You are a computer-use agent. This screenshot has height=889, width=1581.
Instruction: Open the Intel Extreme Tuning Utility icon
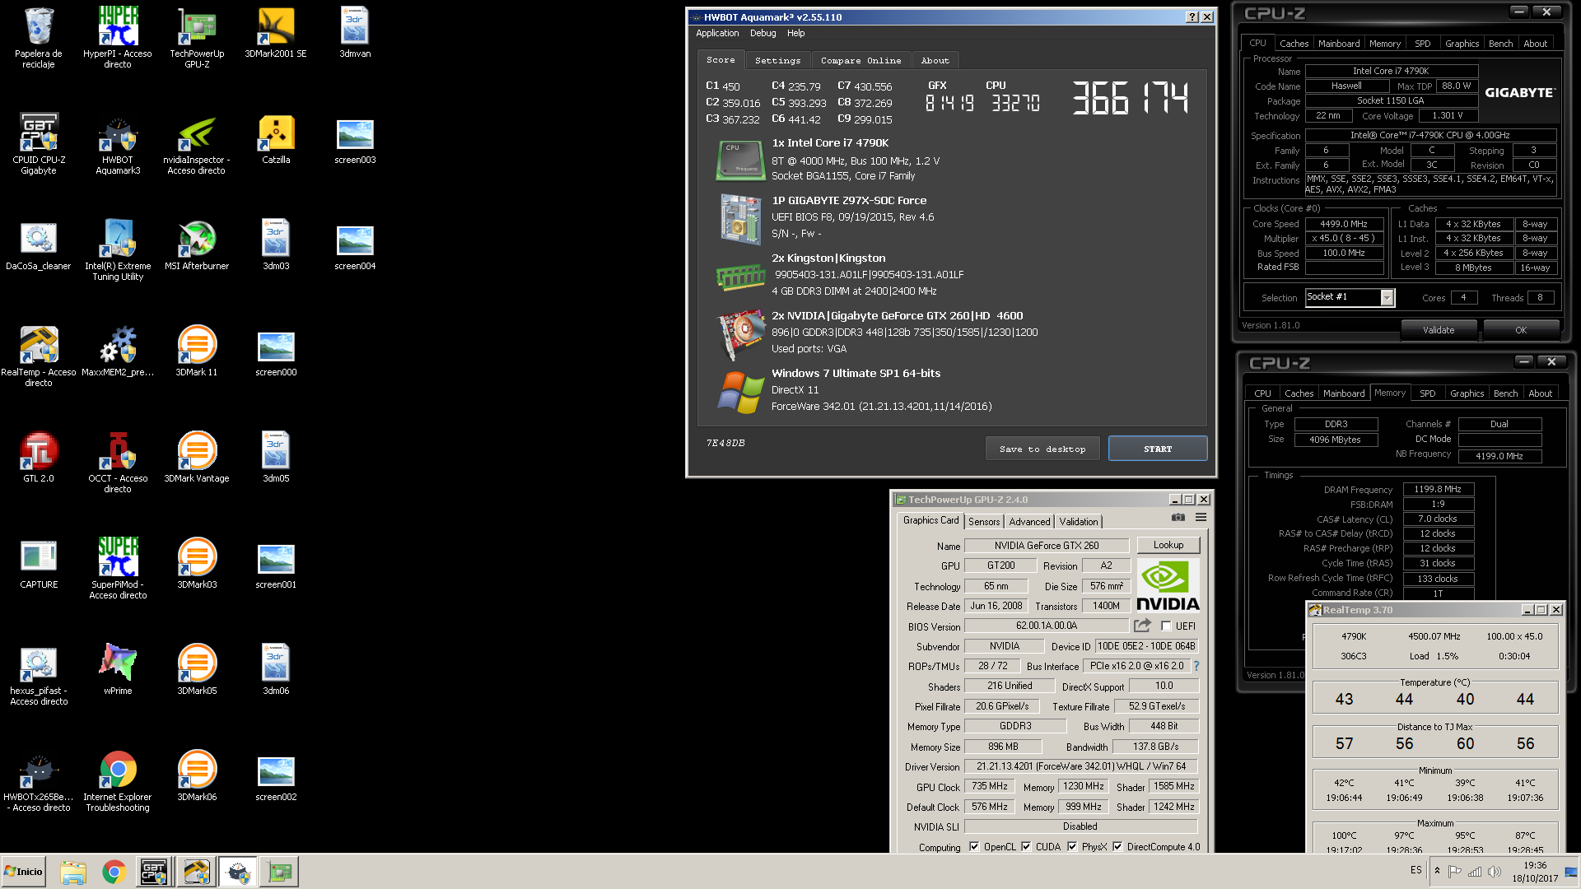click(118, 249)
